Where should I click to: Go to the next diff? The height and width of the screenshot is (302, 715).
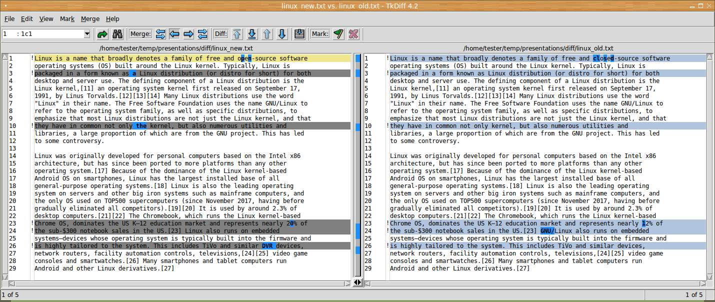pos(282,34)
